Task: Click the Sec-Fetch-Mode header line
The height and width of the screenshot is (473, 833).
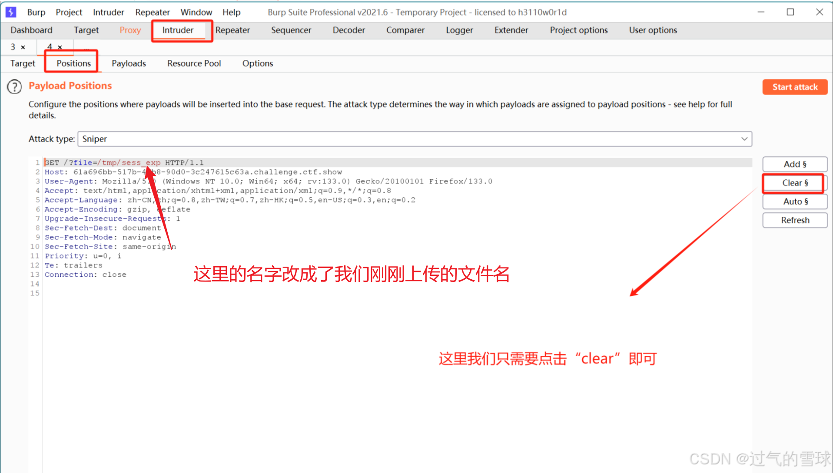Action: pos(103,237)
